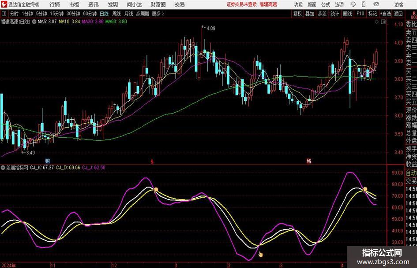Add stock via +自选 button
Viewport: 417px width, 268px height.
pyautogui.click(x=386, y=14)
